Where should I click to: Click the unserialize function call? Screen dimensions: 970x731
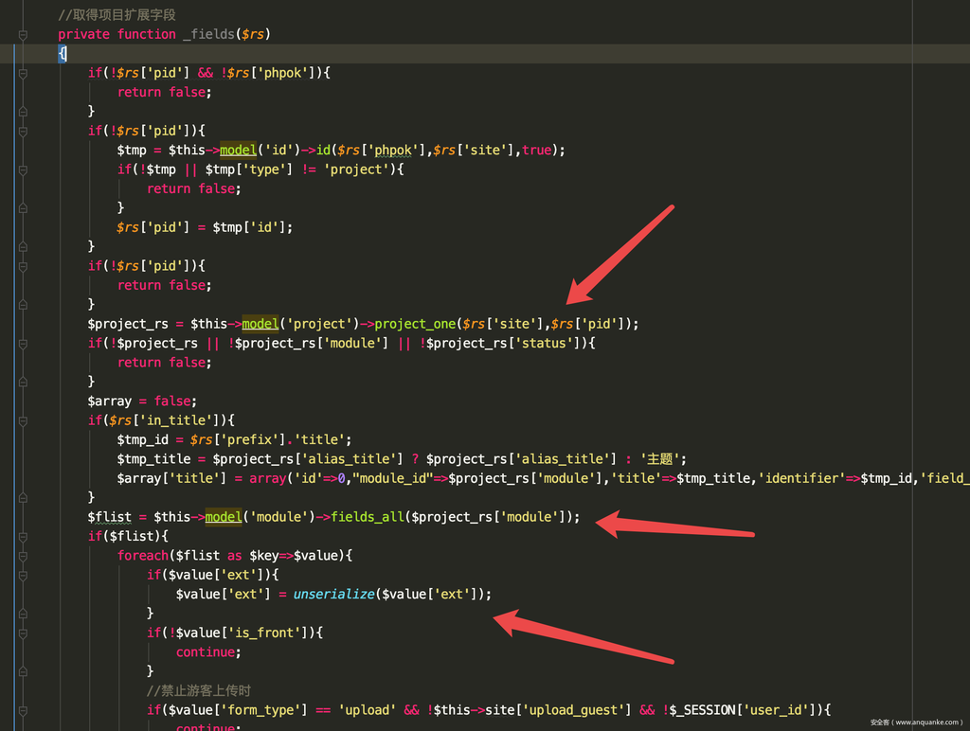[332, 595]
